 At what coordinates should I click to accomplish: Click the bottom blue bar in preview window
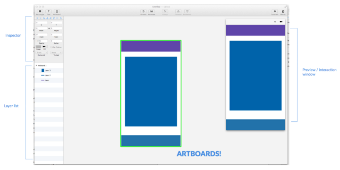255,125
